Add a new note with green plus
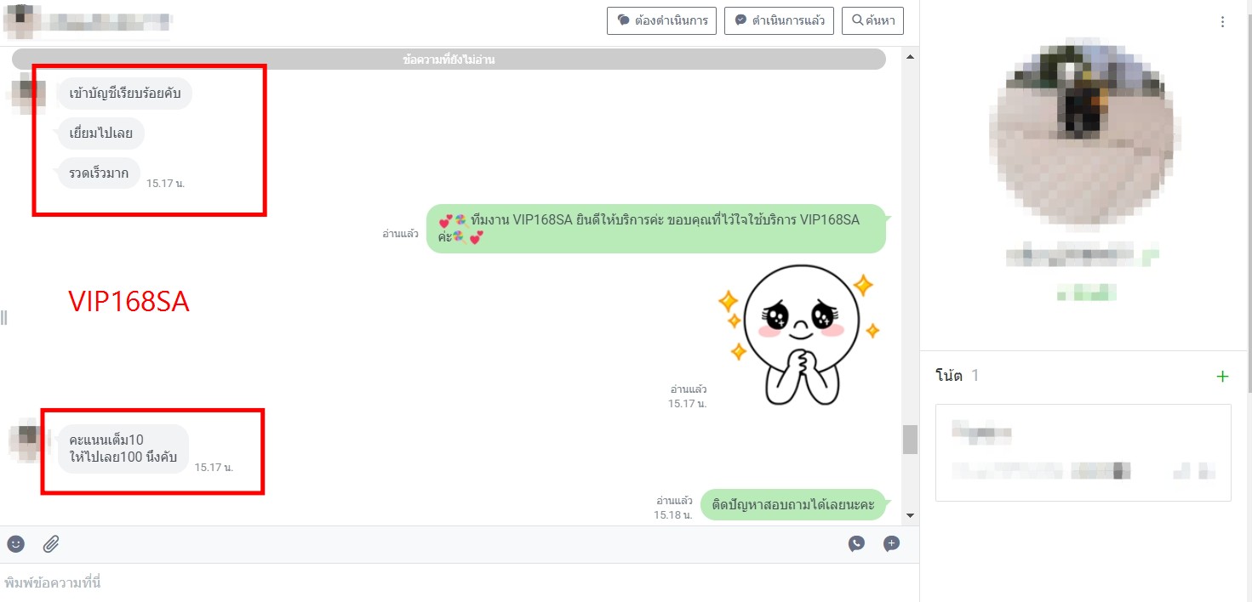Image resolution: width=1252 pixels, height=602 pixels. (1222, 377)
